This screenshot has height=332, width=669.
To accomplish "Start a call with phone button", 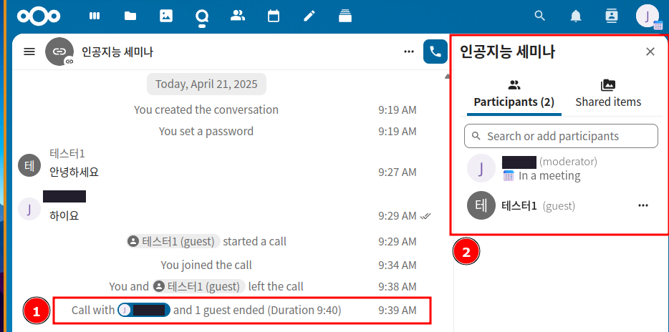I will [435, 52].
